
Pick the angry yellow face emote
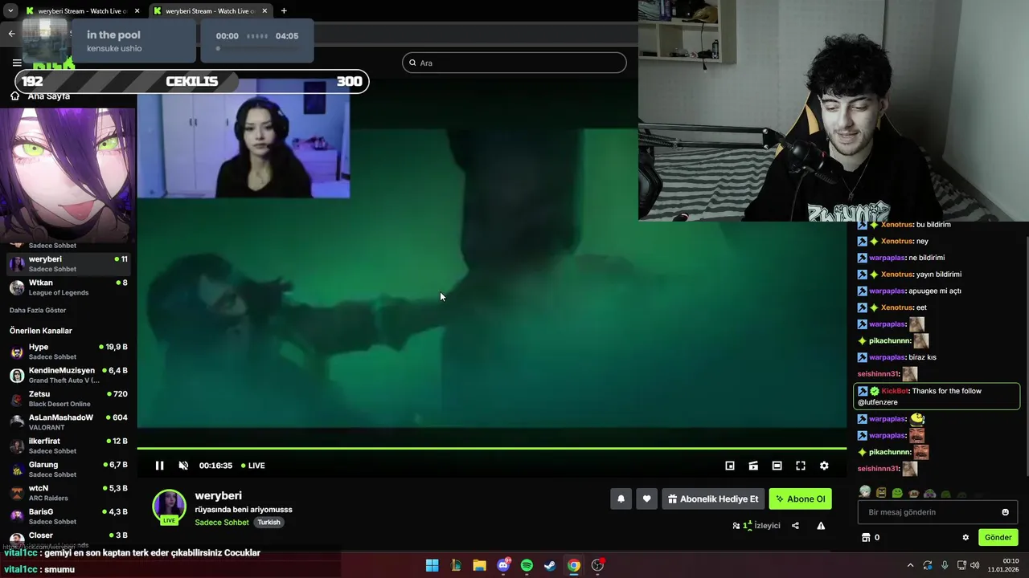(x=881, y=493)
